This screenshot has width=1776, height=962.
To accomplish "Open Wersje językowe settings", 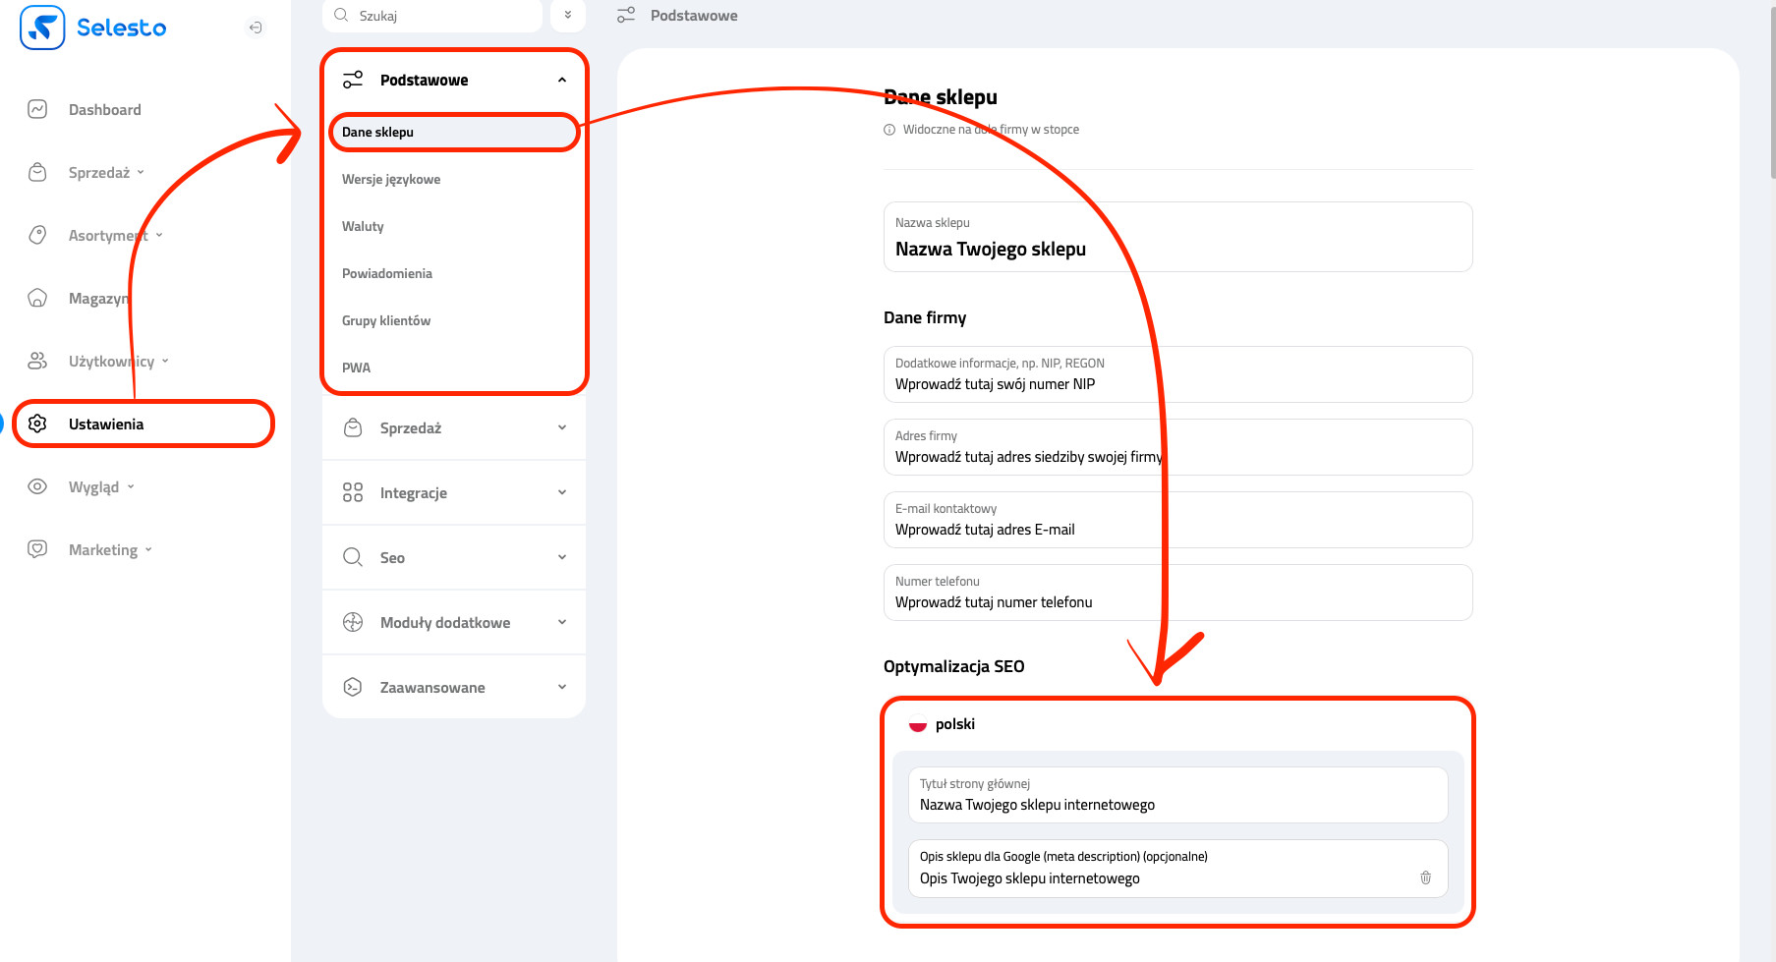I will point(391,180).
